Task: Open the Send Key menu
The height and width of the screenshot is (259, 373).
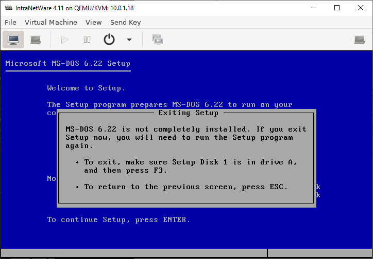Action: coord(125,22)
